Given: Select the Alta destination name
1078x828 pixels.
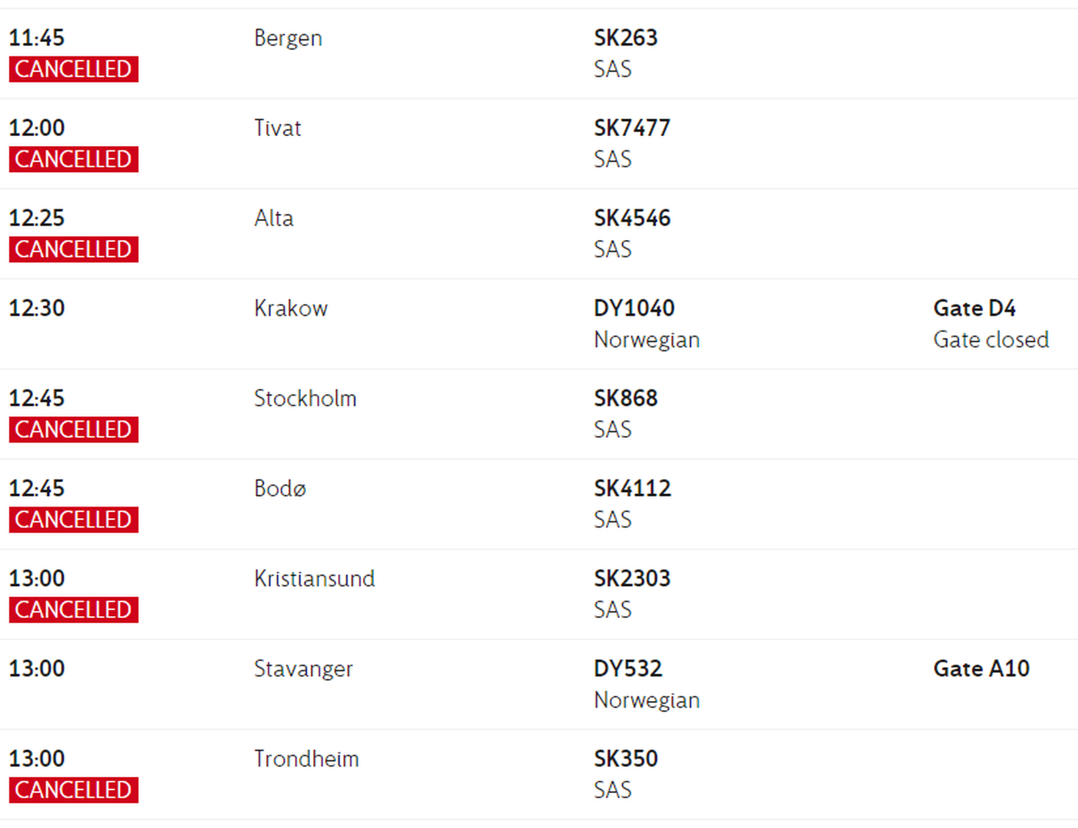Looking at the screenshot, I should coord(274,218).
